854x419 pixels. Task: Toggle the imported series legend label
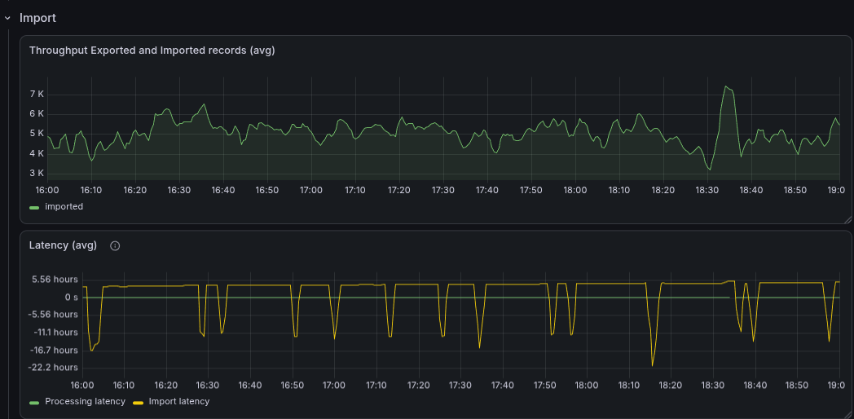tap(64, 206)
